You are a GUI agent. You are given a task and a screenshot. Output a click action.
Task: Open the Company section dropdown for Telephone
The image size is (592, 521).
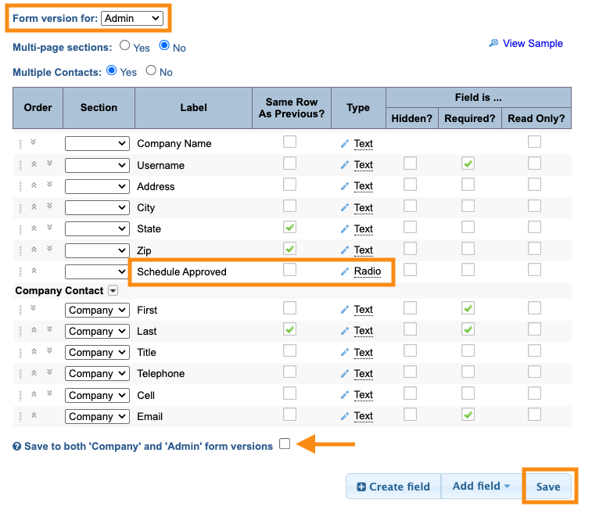[97, 374]
